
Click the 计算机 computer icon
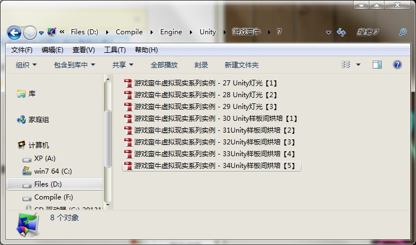[x=21, y=145]
